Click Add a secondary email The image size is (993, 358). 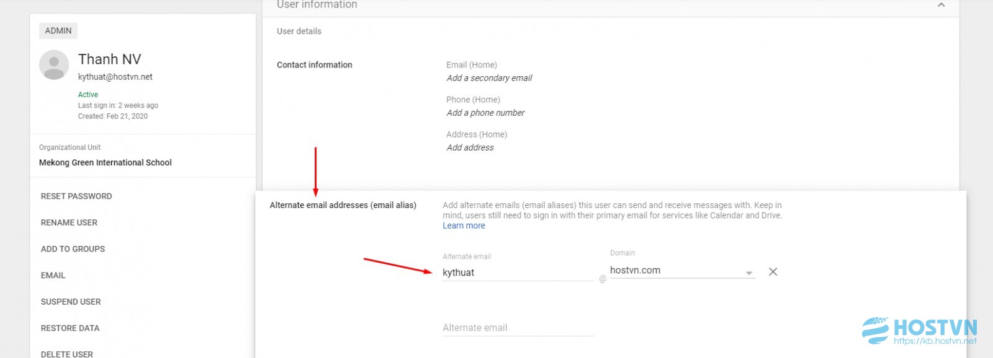pyautogui.click(x=489, y=78)
